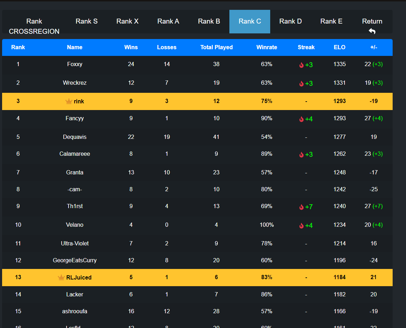Click player name Wreckrez
This screenshot has width=406, height=328.
[x=75, y=83]
